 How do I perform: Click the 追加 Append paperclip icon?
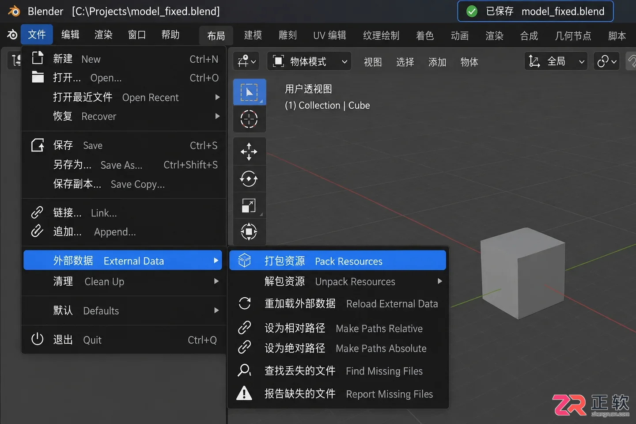click(37, 231)
